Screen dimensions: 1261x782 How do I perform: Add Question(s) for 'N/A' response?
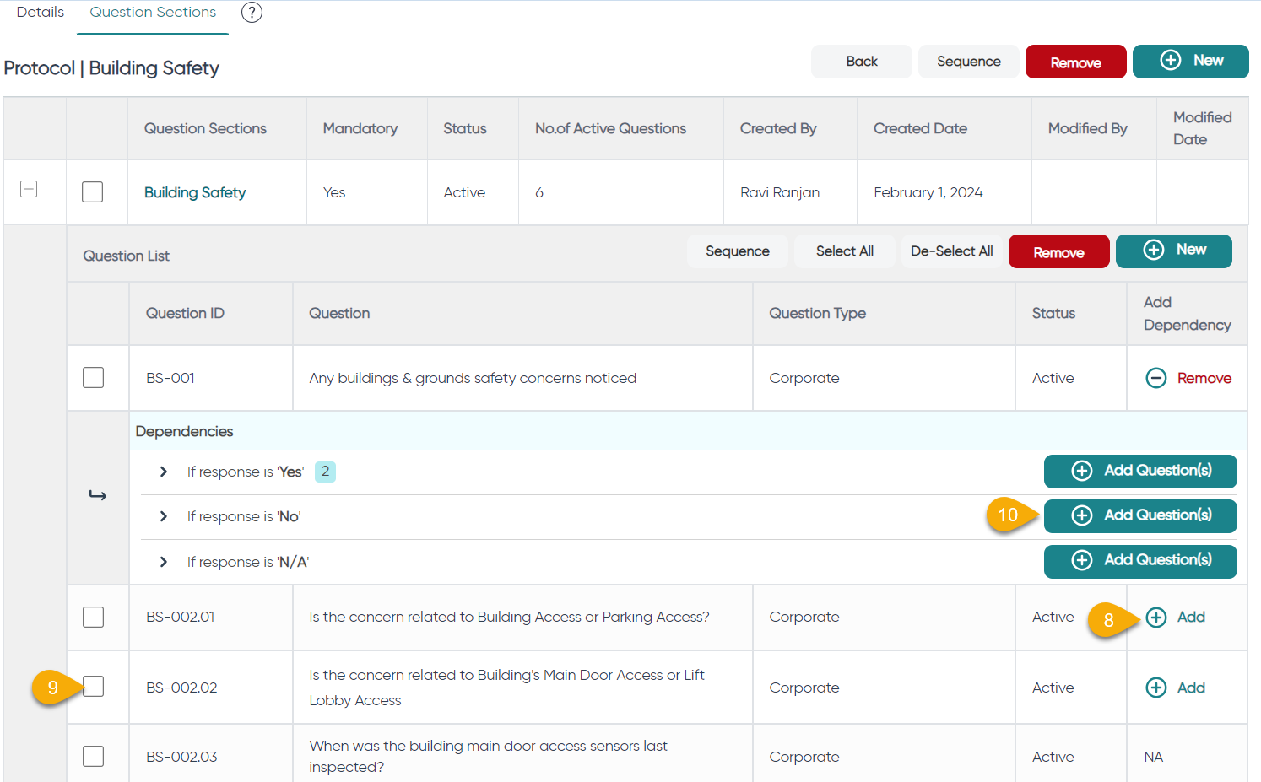pos(1140,562)
